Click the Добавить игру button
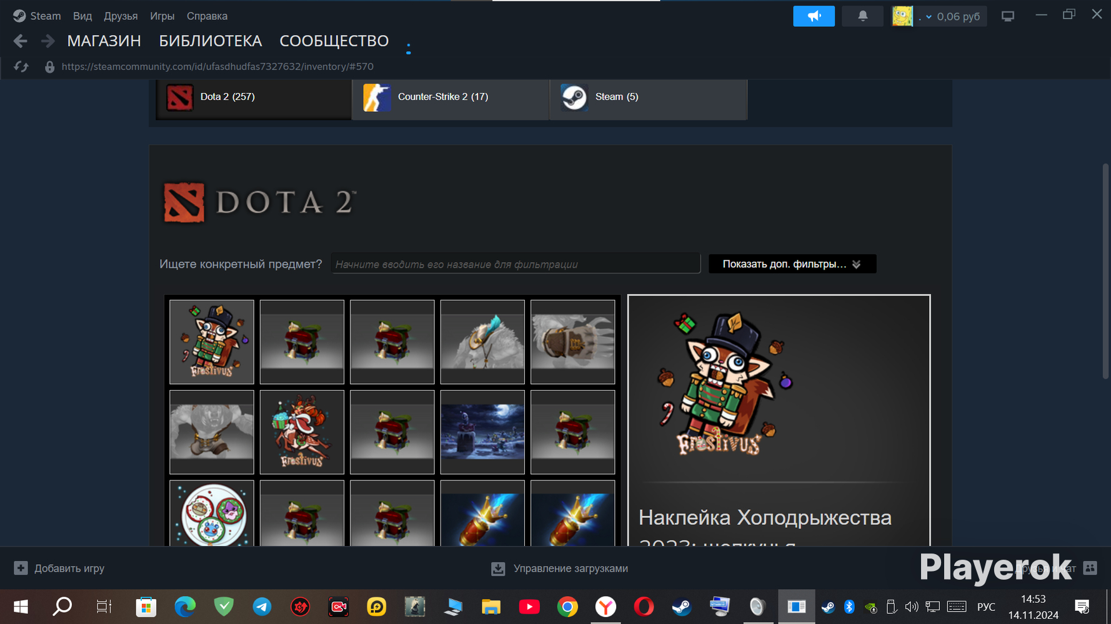Screen dimensions: 1111x624 pos(59,568)
